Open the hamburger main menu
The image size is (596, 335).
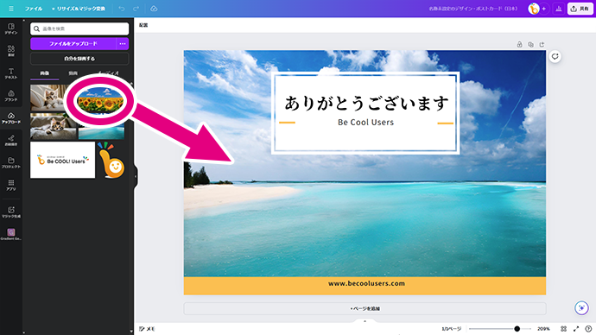coord(11,9)
